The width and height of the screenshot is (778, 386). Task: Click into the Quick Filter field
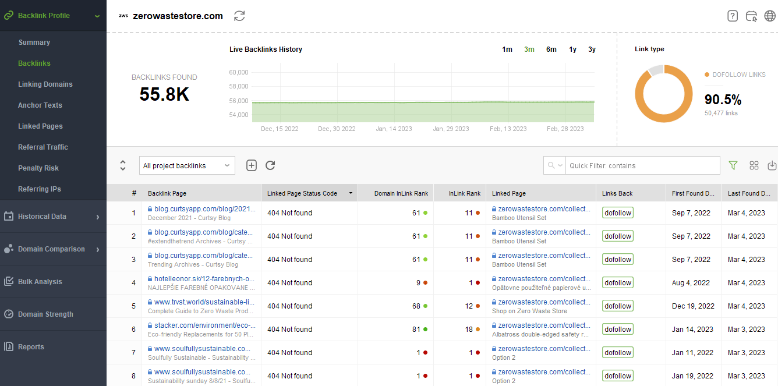coord(643,165)
